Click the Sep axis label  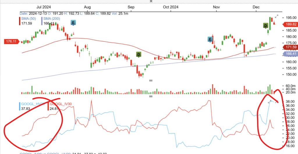point(131,7)
